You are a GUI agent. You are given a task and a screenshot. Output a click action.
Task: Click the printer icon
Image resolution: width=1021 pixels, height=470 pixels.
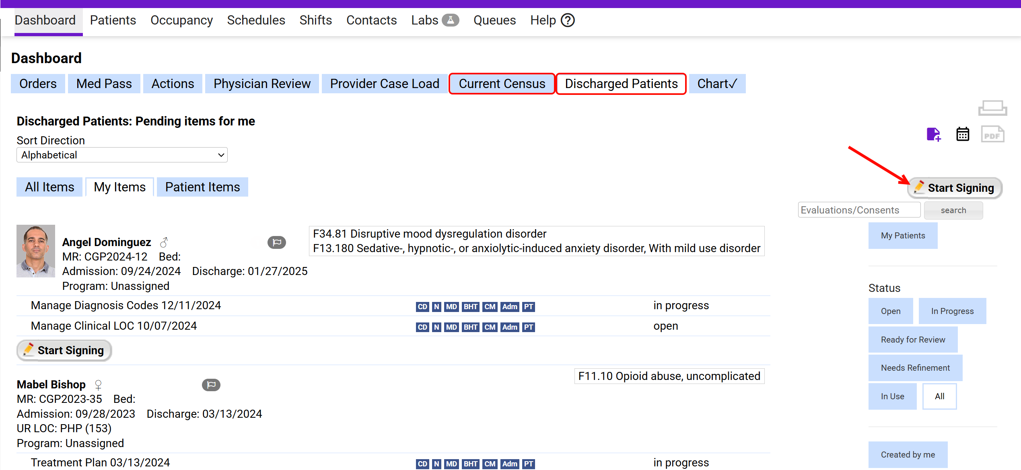click(992, 108)
